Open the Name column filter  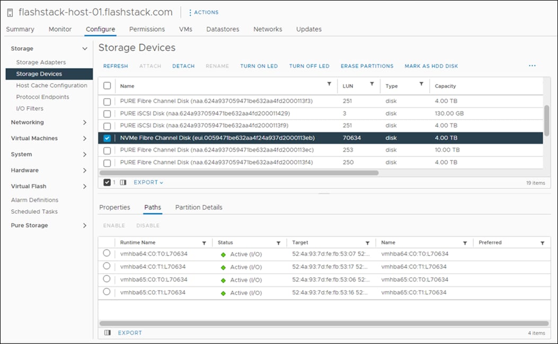click(x=329, y=85)
